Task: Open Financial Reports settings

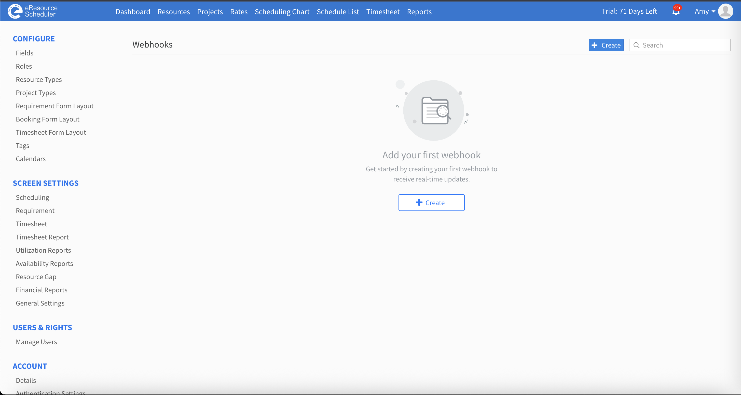Action: click(x=42, y=290)
